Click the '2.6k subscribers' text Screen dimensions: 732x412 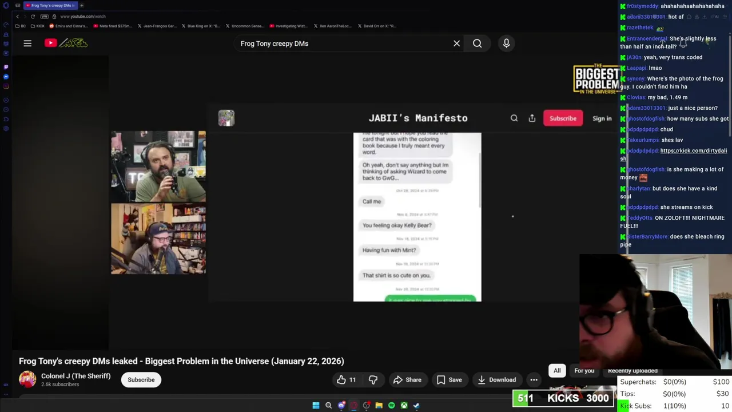click(x=60, y=385)
